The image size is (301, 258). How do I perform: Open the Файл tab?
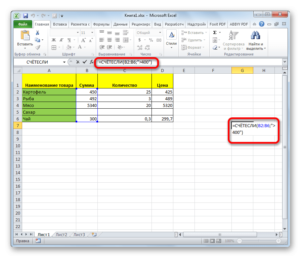coord(23,24)
